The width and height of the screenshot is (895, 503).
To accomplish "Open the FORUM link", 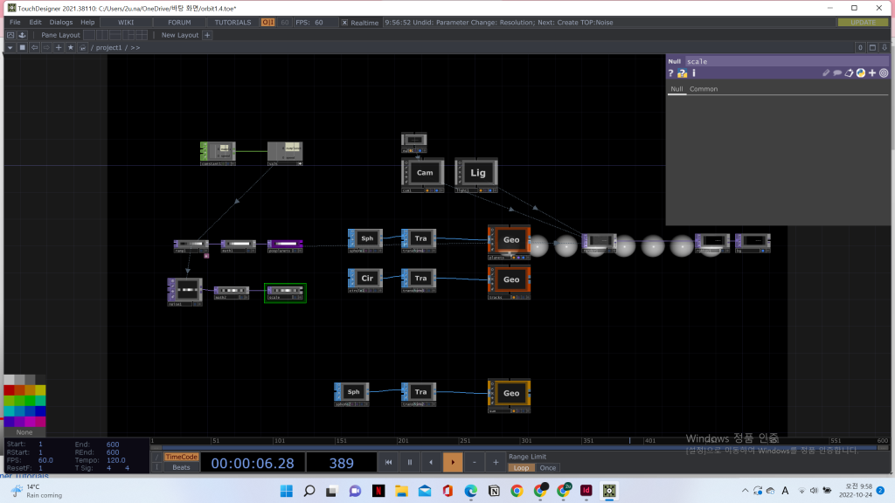I will click(179, 22).
